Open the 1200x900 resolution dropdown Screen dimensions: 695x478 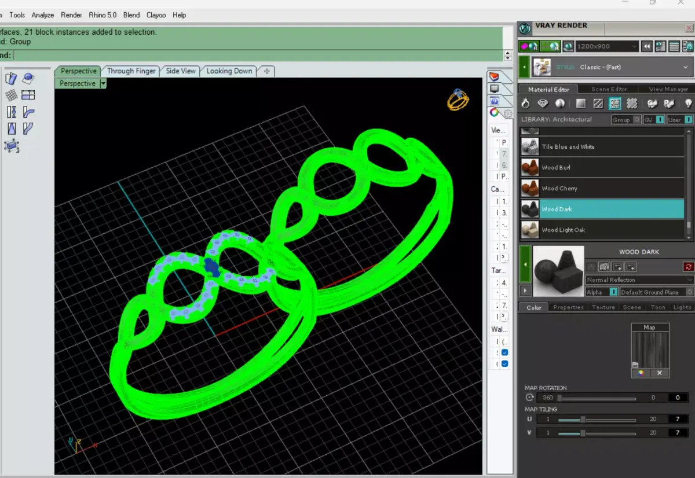coord(606,46)
